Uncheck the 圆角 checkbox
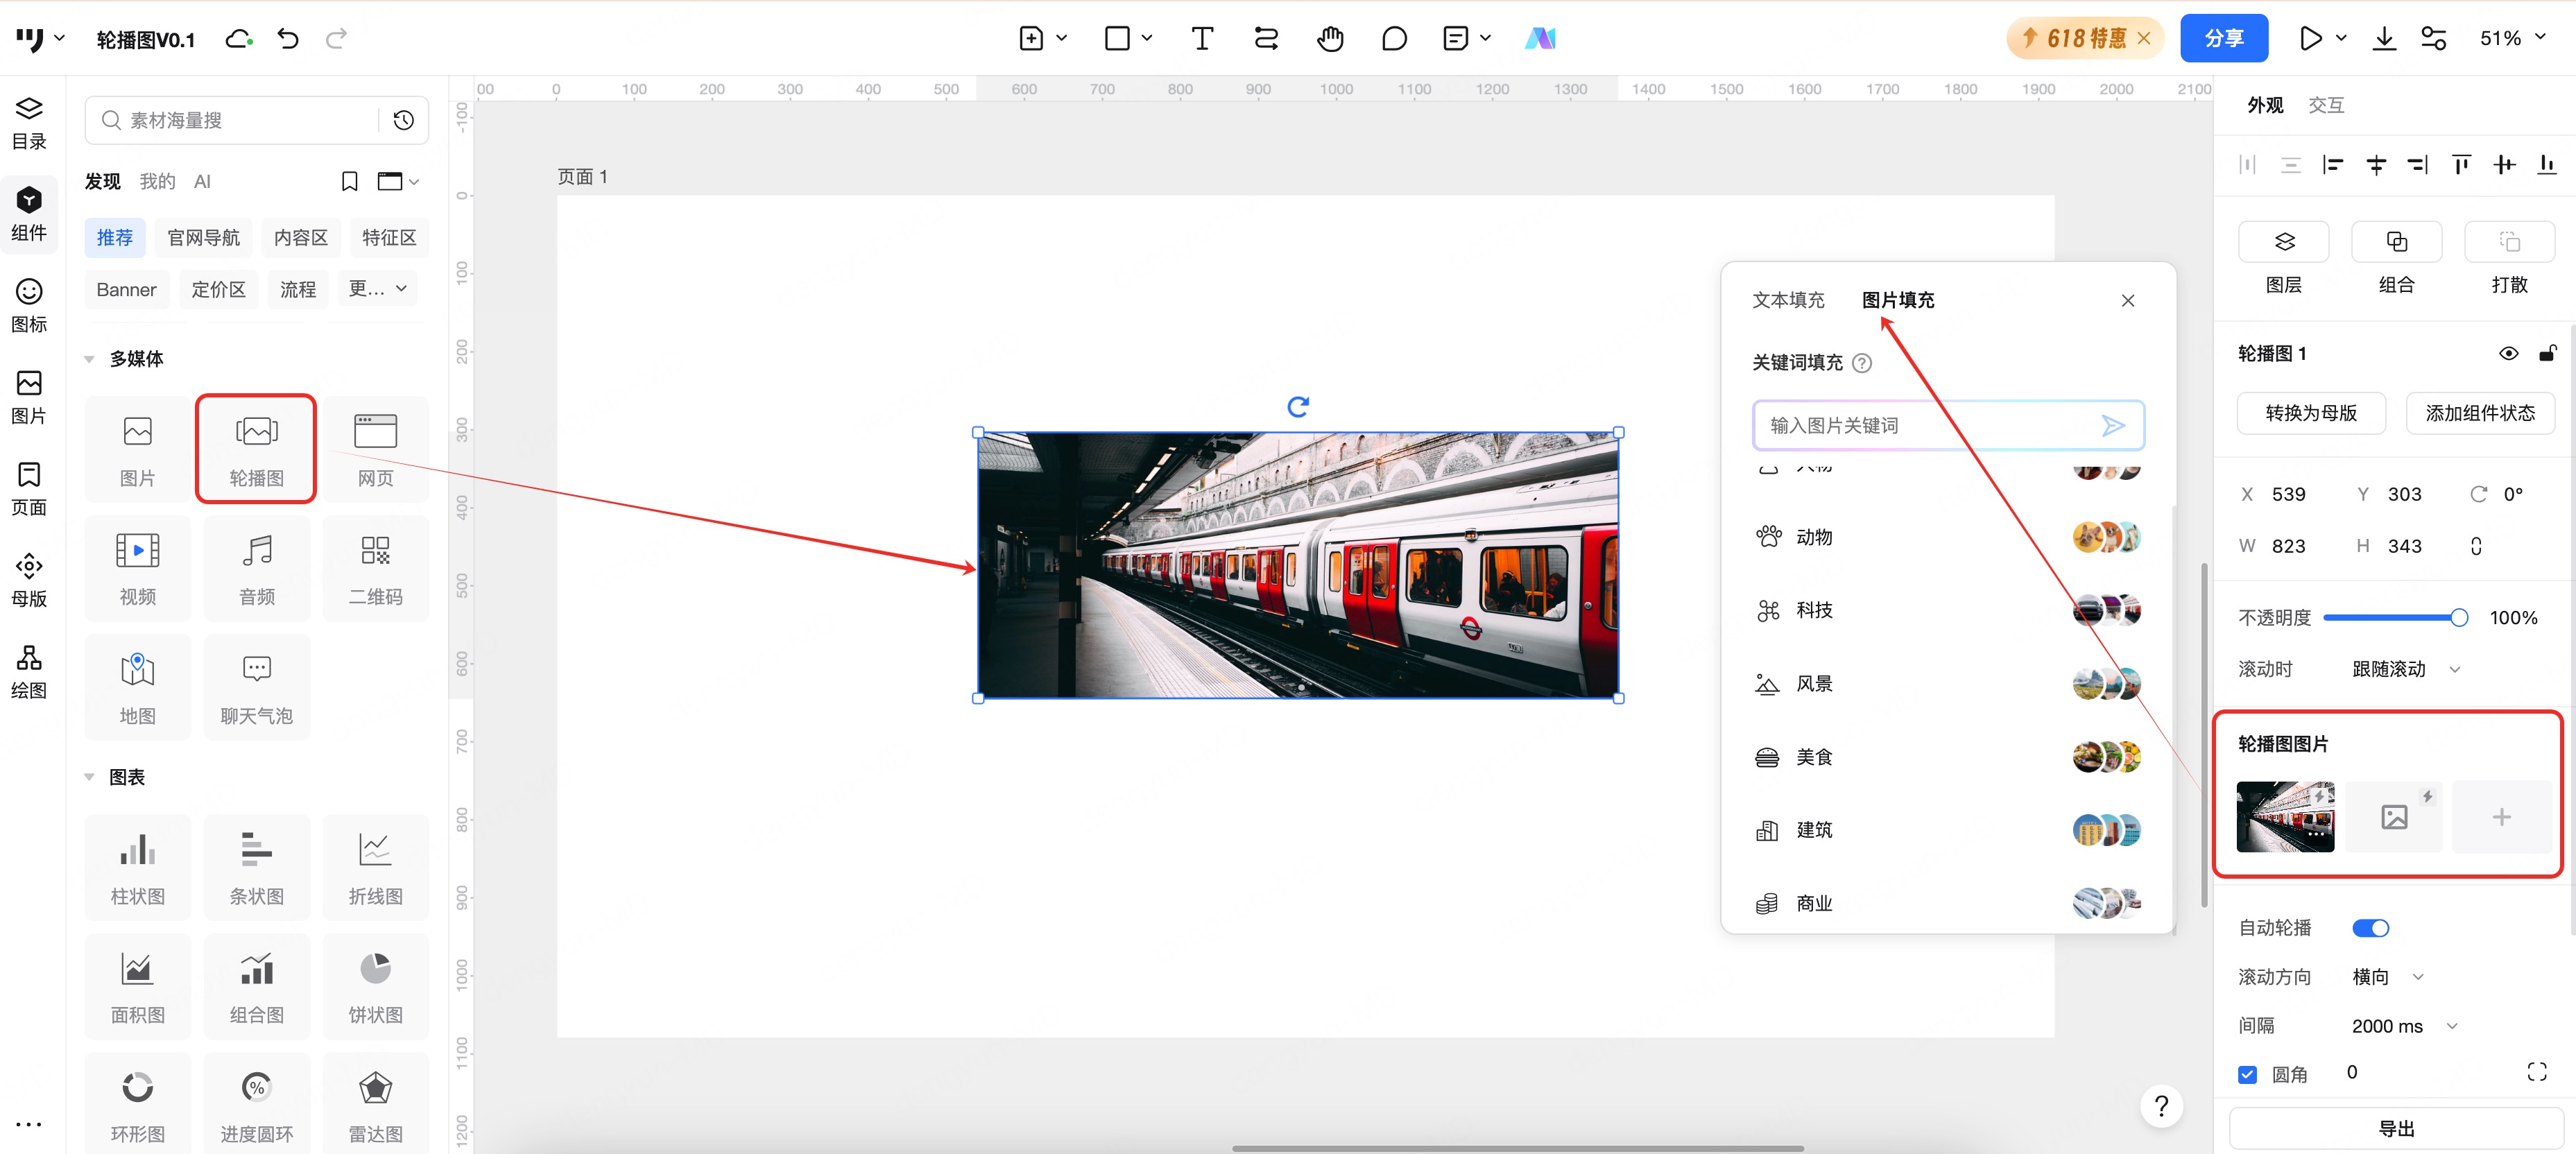Image resolution: width=2576 pixels, height=1154 pixels. point(2248,1074)
